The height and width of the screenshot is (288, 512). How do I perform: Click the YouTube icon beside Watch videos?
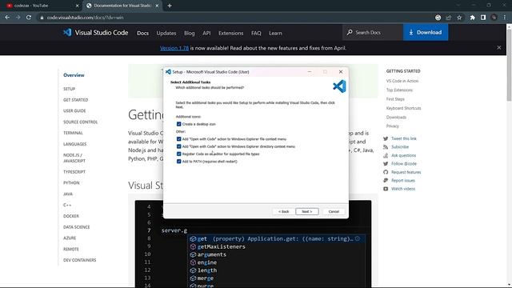386,189
